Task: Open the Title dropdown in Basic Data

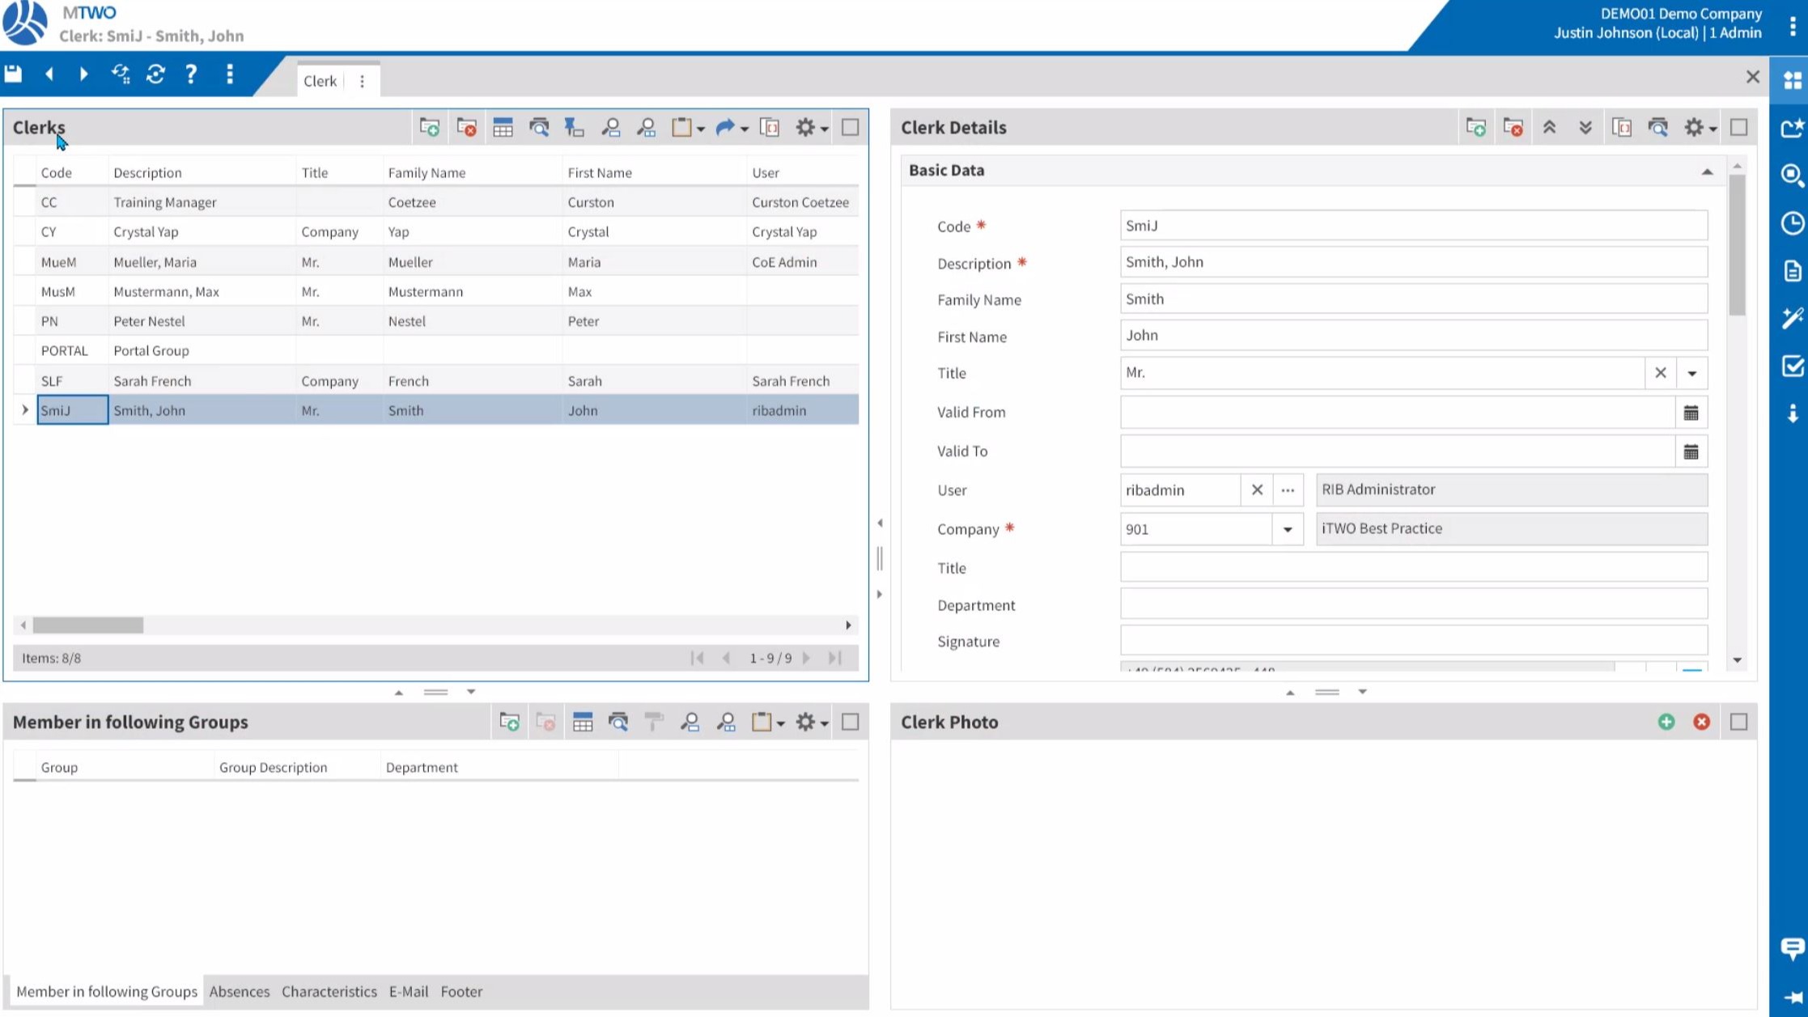Action: coord(1691,373)
